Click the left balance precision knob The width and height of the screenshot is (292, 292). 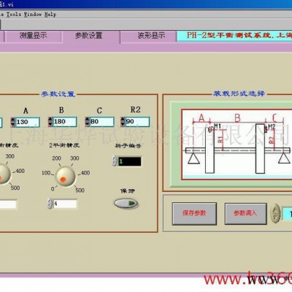(3, 174)
